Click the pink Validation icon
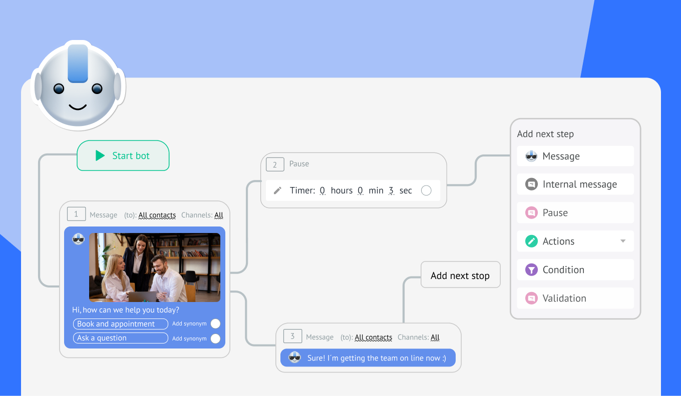This screenshot has height=396, width=681. pyautogui.click(x=531, y=298)
